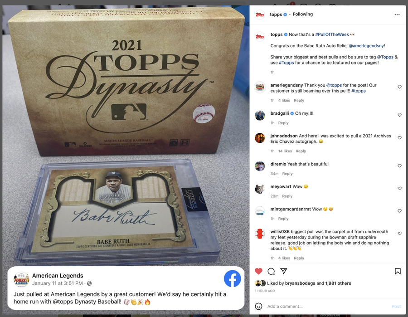Share post with paper plane icon

tap(284, 271)
